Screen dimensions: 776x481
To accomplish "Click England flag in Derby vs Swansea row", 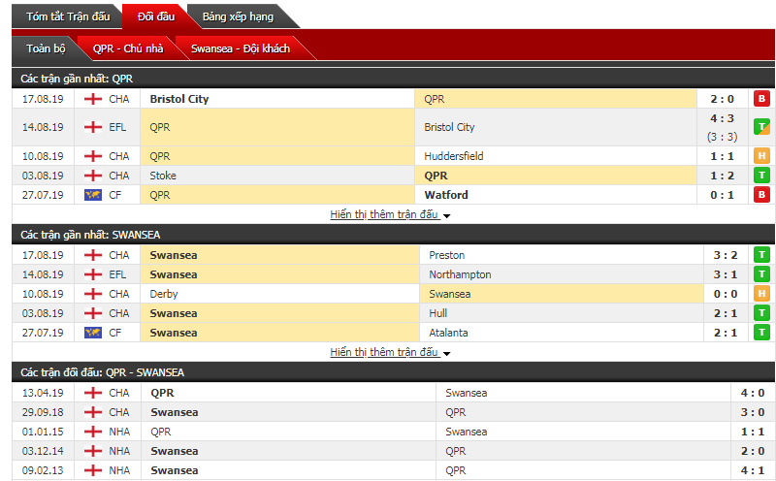I will [x=92, y=294].
